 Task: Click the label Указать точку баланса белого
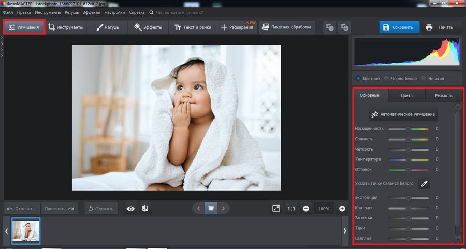[x=384, y=184]
